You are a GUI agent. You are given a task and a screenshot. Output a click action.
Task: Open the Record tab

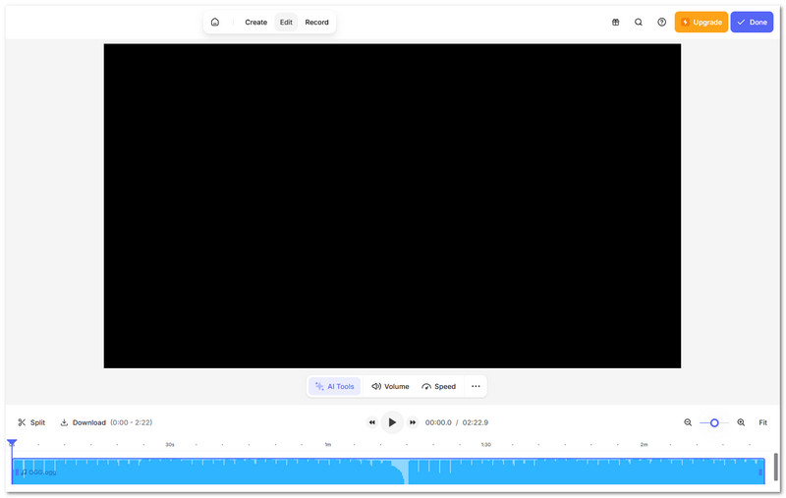click(x=316, y=22)
